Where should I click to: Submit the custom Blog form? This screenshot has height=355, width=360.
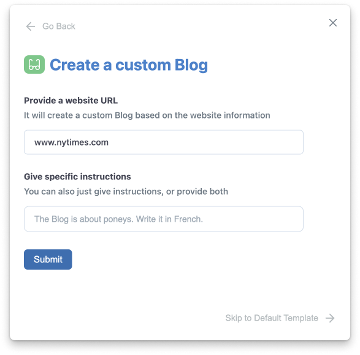[48, 259]
